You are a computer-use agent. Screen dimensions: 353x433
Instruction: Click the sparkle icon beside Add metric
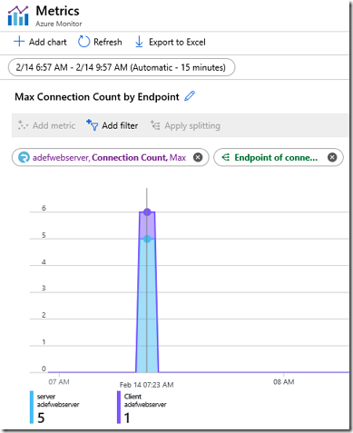[x=23, y=125]
